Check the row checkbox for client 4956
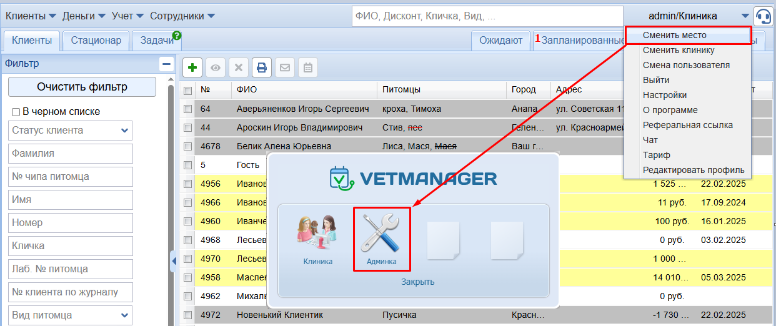The image size is (776, 326). point(187,184)
